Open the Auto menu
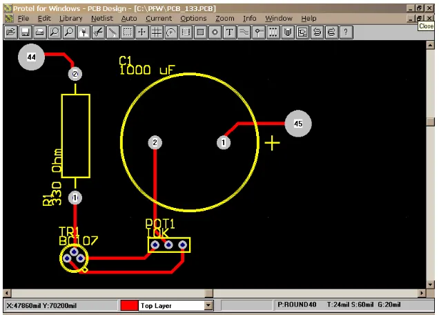439x315 pixels. point(129,19)
